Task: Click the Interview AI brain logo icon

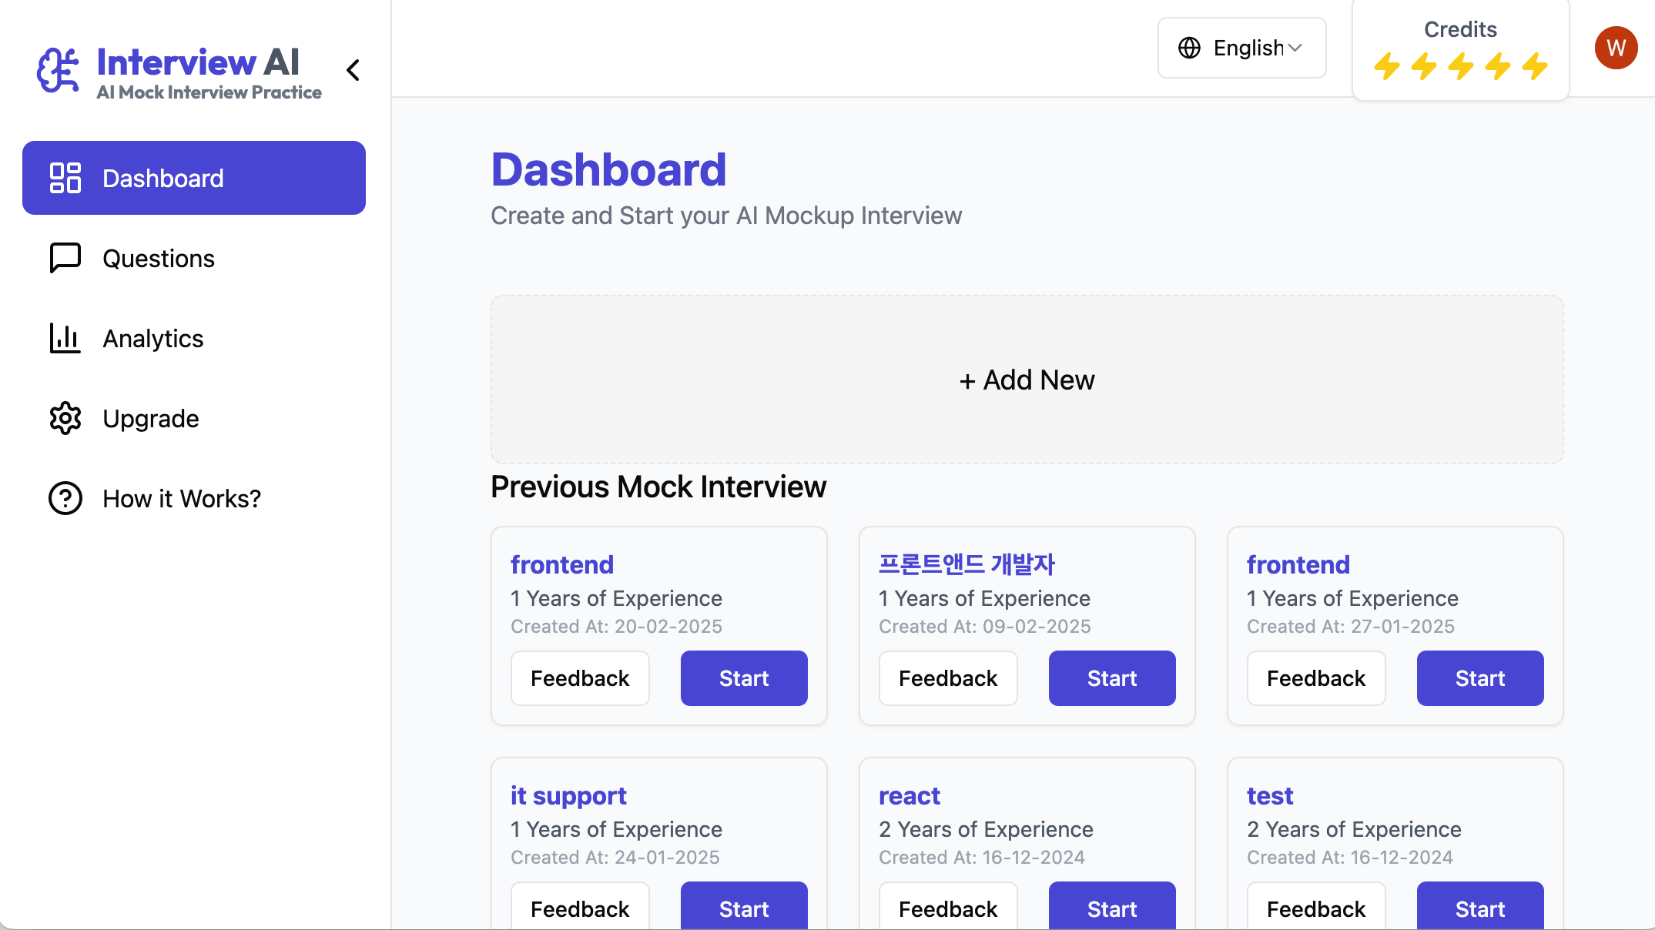Action: click(58, 70)
